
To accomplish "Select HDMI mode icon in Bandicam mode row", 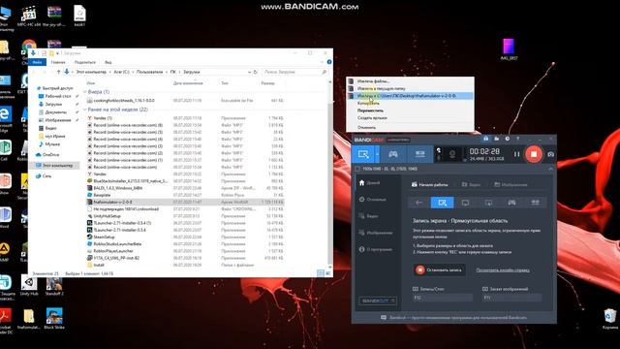I will tap(535, 203).
